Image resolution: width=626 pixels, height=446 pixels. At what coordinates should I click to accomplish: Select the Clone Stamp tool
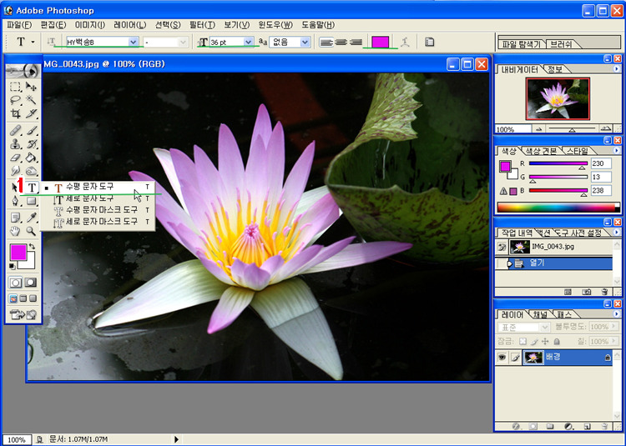(16, 143)
